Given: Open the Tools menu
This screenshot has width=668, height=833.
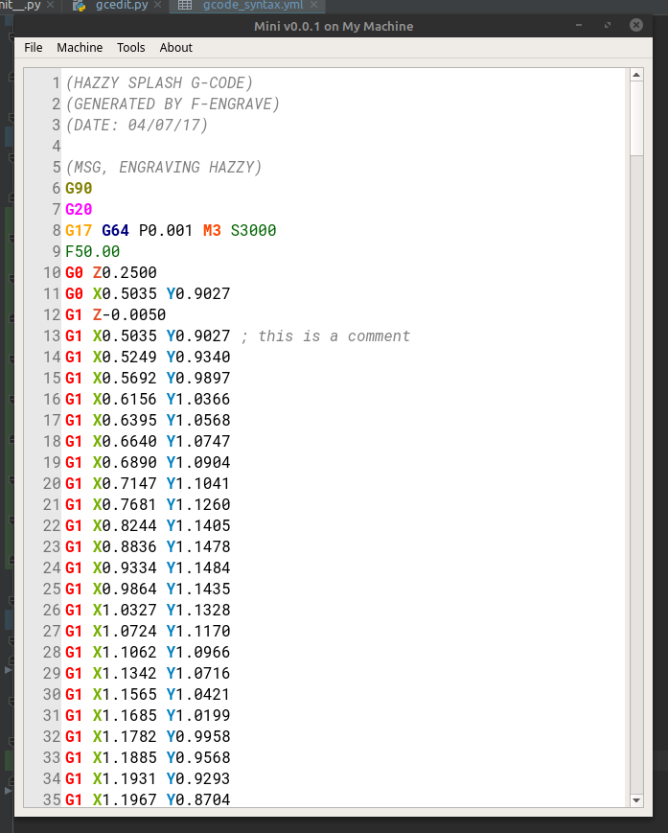Looking at the screenshot, I should [x=130, y=48].
